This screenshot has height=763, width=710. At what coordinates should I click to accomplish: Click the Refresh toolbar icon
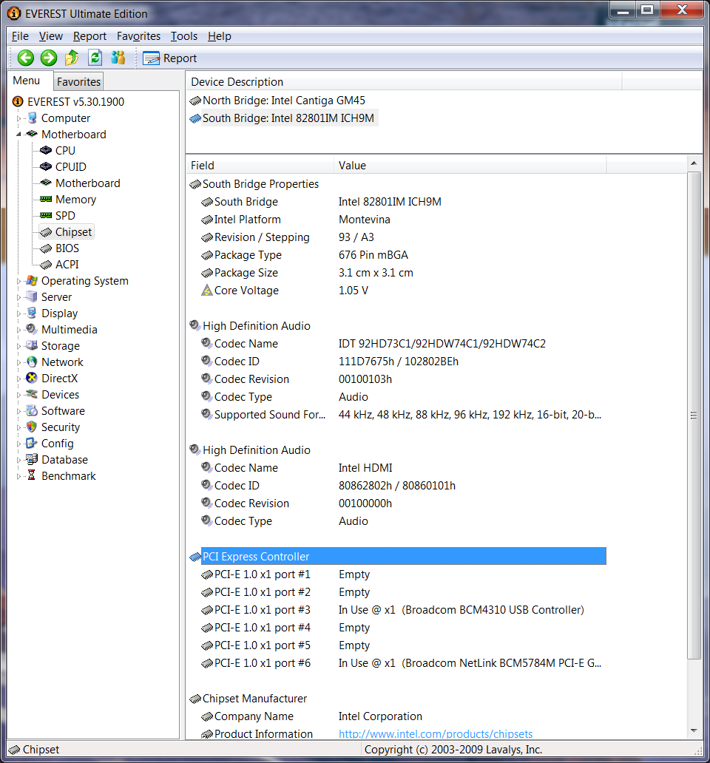click(x=95, y=58)
